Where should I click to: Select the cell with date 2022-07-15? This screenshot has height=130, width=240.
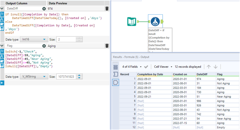[184, 123]
